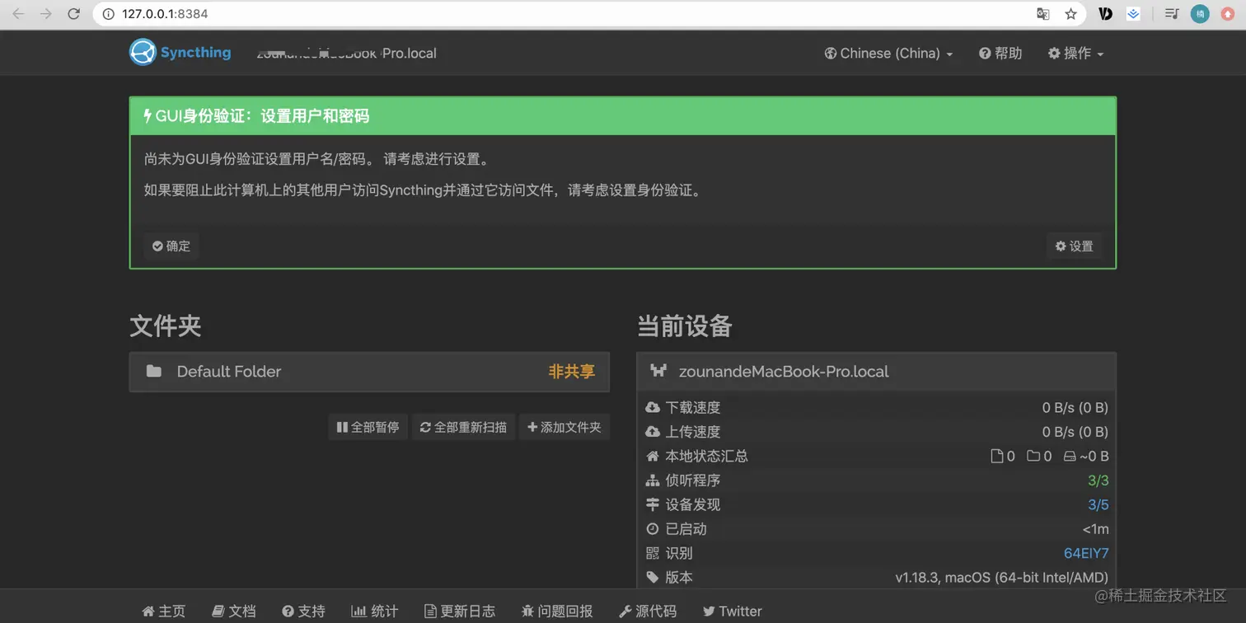Open the 统计 statistics footer link

click(375, 611)
